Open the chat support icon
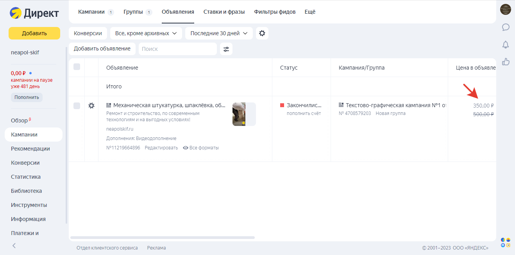Image resolution: width=515 pixels, height=255 pixels. [x=506, y=27]
